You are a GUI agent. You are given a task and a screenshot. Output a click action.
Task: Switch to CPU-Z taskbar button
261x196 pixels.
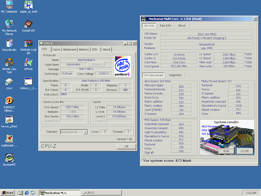point(101,193)
